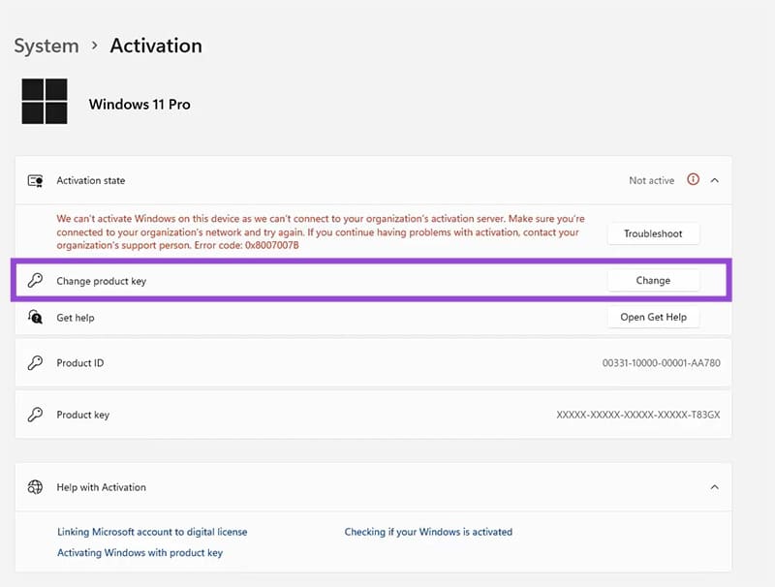775x587 pixels.
Task: Select Activation in the breadcrumb
Action: (155, 46)
